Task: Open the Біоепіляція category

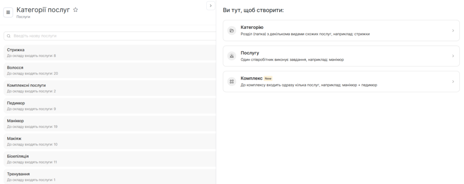Action: 109,159
